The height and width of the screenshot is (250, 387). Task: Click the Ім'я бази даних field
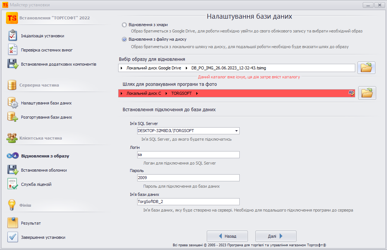[188, 201]
